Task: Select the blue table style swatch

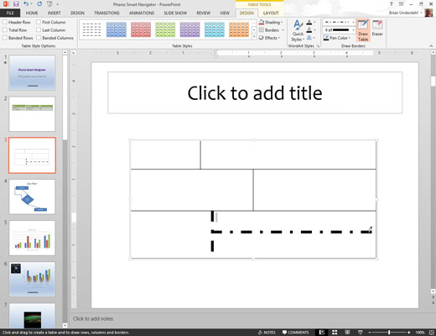Action: tap(117, 29)
